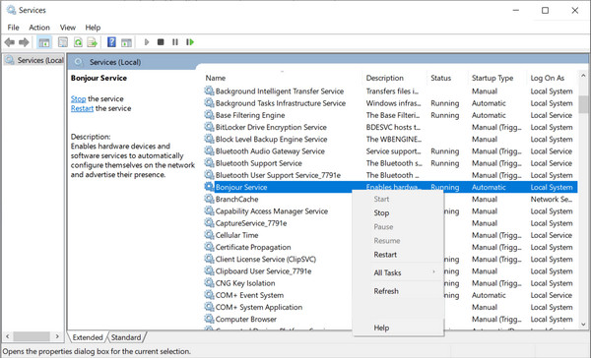Click the Back arrow toolbar icon
The width and height of the screenshot is (591, 358).
pyautogui.click(x=10, y=42)
